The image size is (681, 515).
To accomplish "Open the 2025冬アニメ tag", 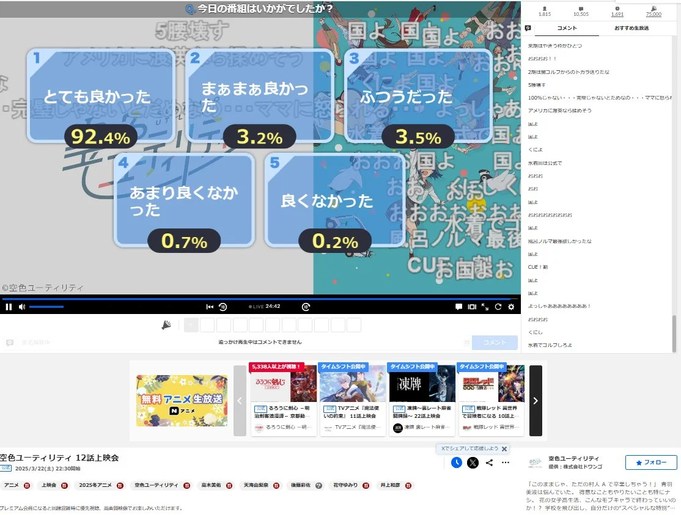I will (95, 486).
